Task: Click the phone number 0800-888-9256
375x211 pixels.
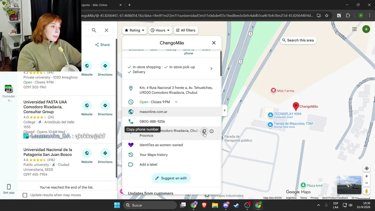Action: pos(152,122)
